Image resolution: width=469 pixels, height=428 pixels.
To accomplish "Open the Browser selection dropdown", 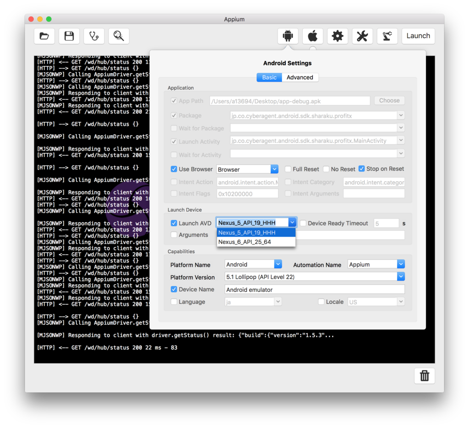I will pos(275,169).
